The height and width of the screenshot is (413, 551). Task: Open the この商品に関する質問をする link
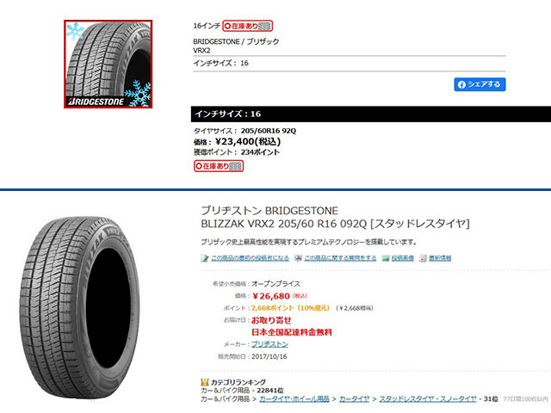pos(340,258)
